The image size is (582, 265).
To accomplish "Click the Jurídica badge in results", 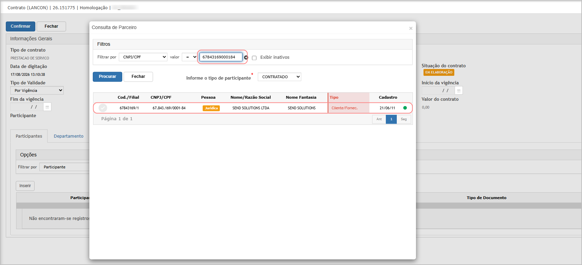I will (211, 108).
